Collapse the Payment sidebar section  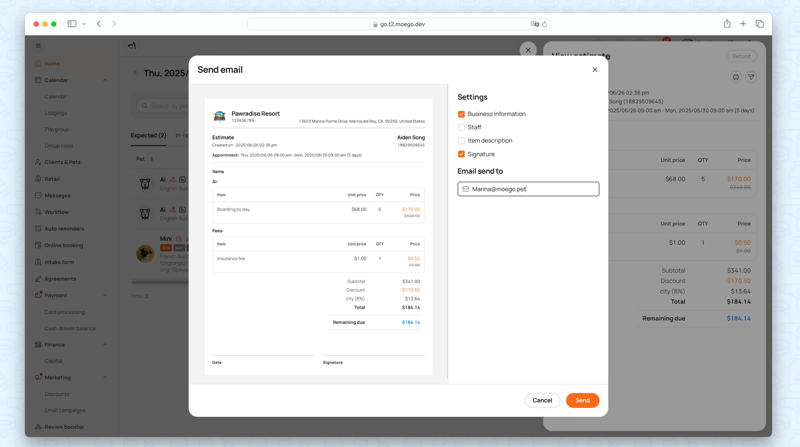[105, 295]
